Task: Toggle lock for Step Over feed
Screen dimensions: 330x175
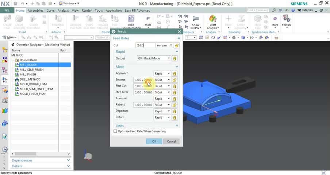Action: [174, 93]
